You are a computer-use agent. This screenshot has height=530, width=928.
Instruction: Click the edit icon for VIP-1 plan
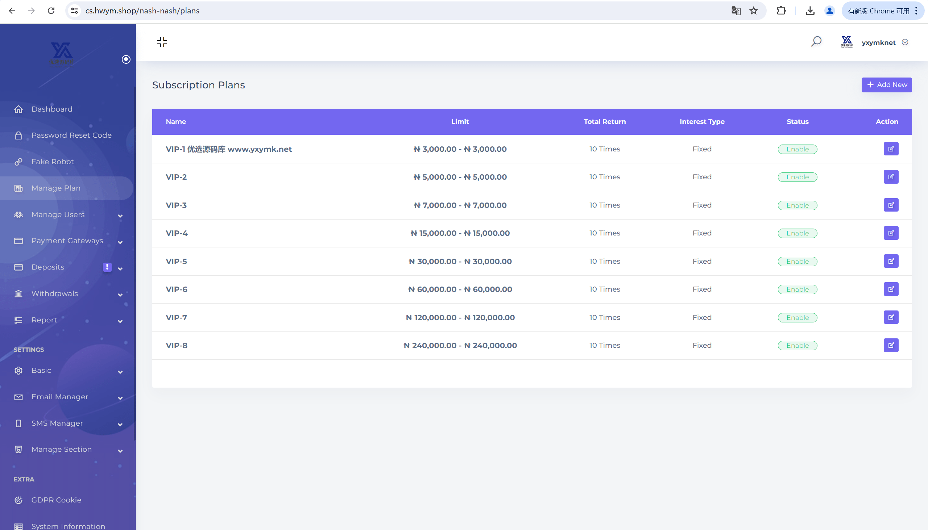[x=891, y=149]
